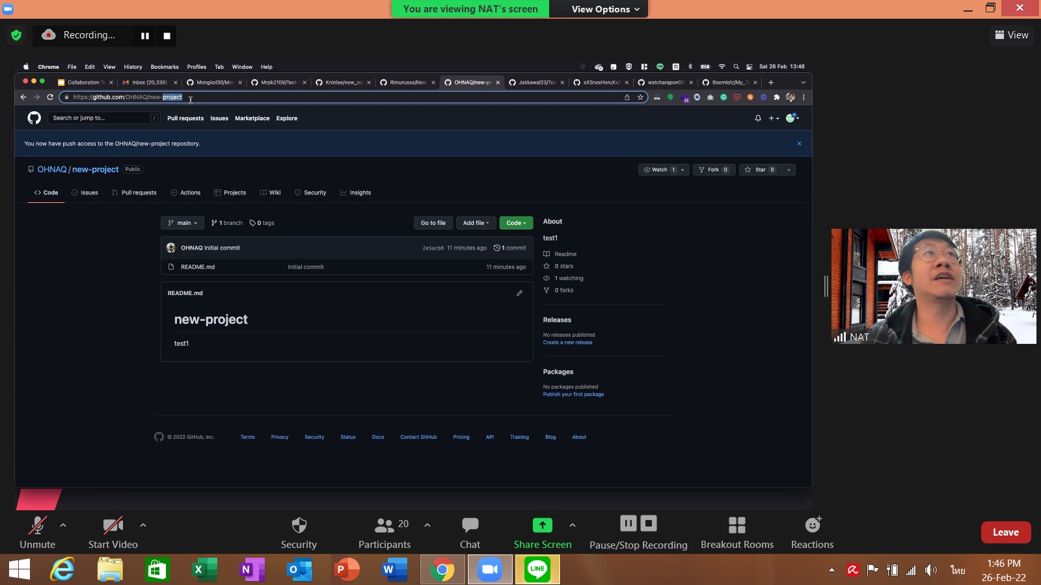Open the View Options dropdown
Viewport: 1041px width, 585px height.
click(605, 9)
